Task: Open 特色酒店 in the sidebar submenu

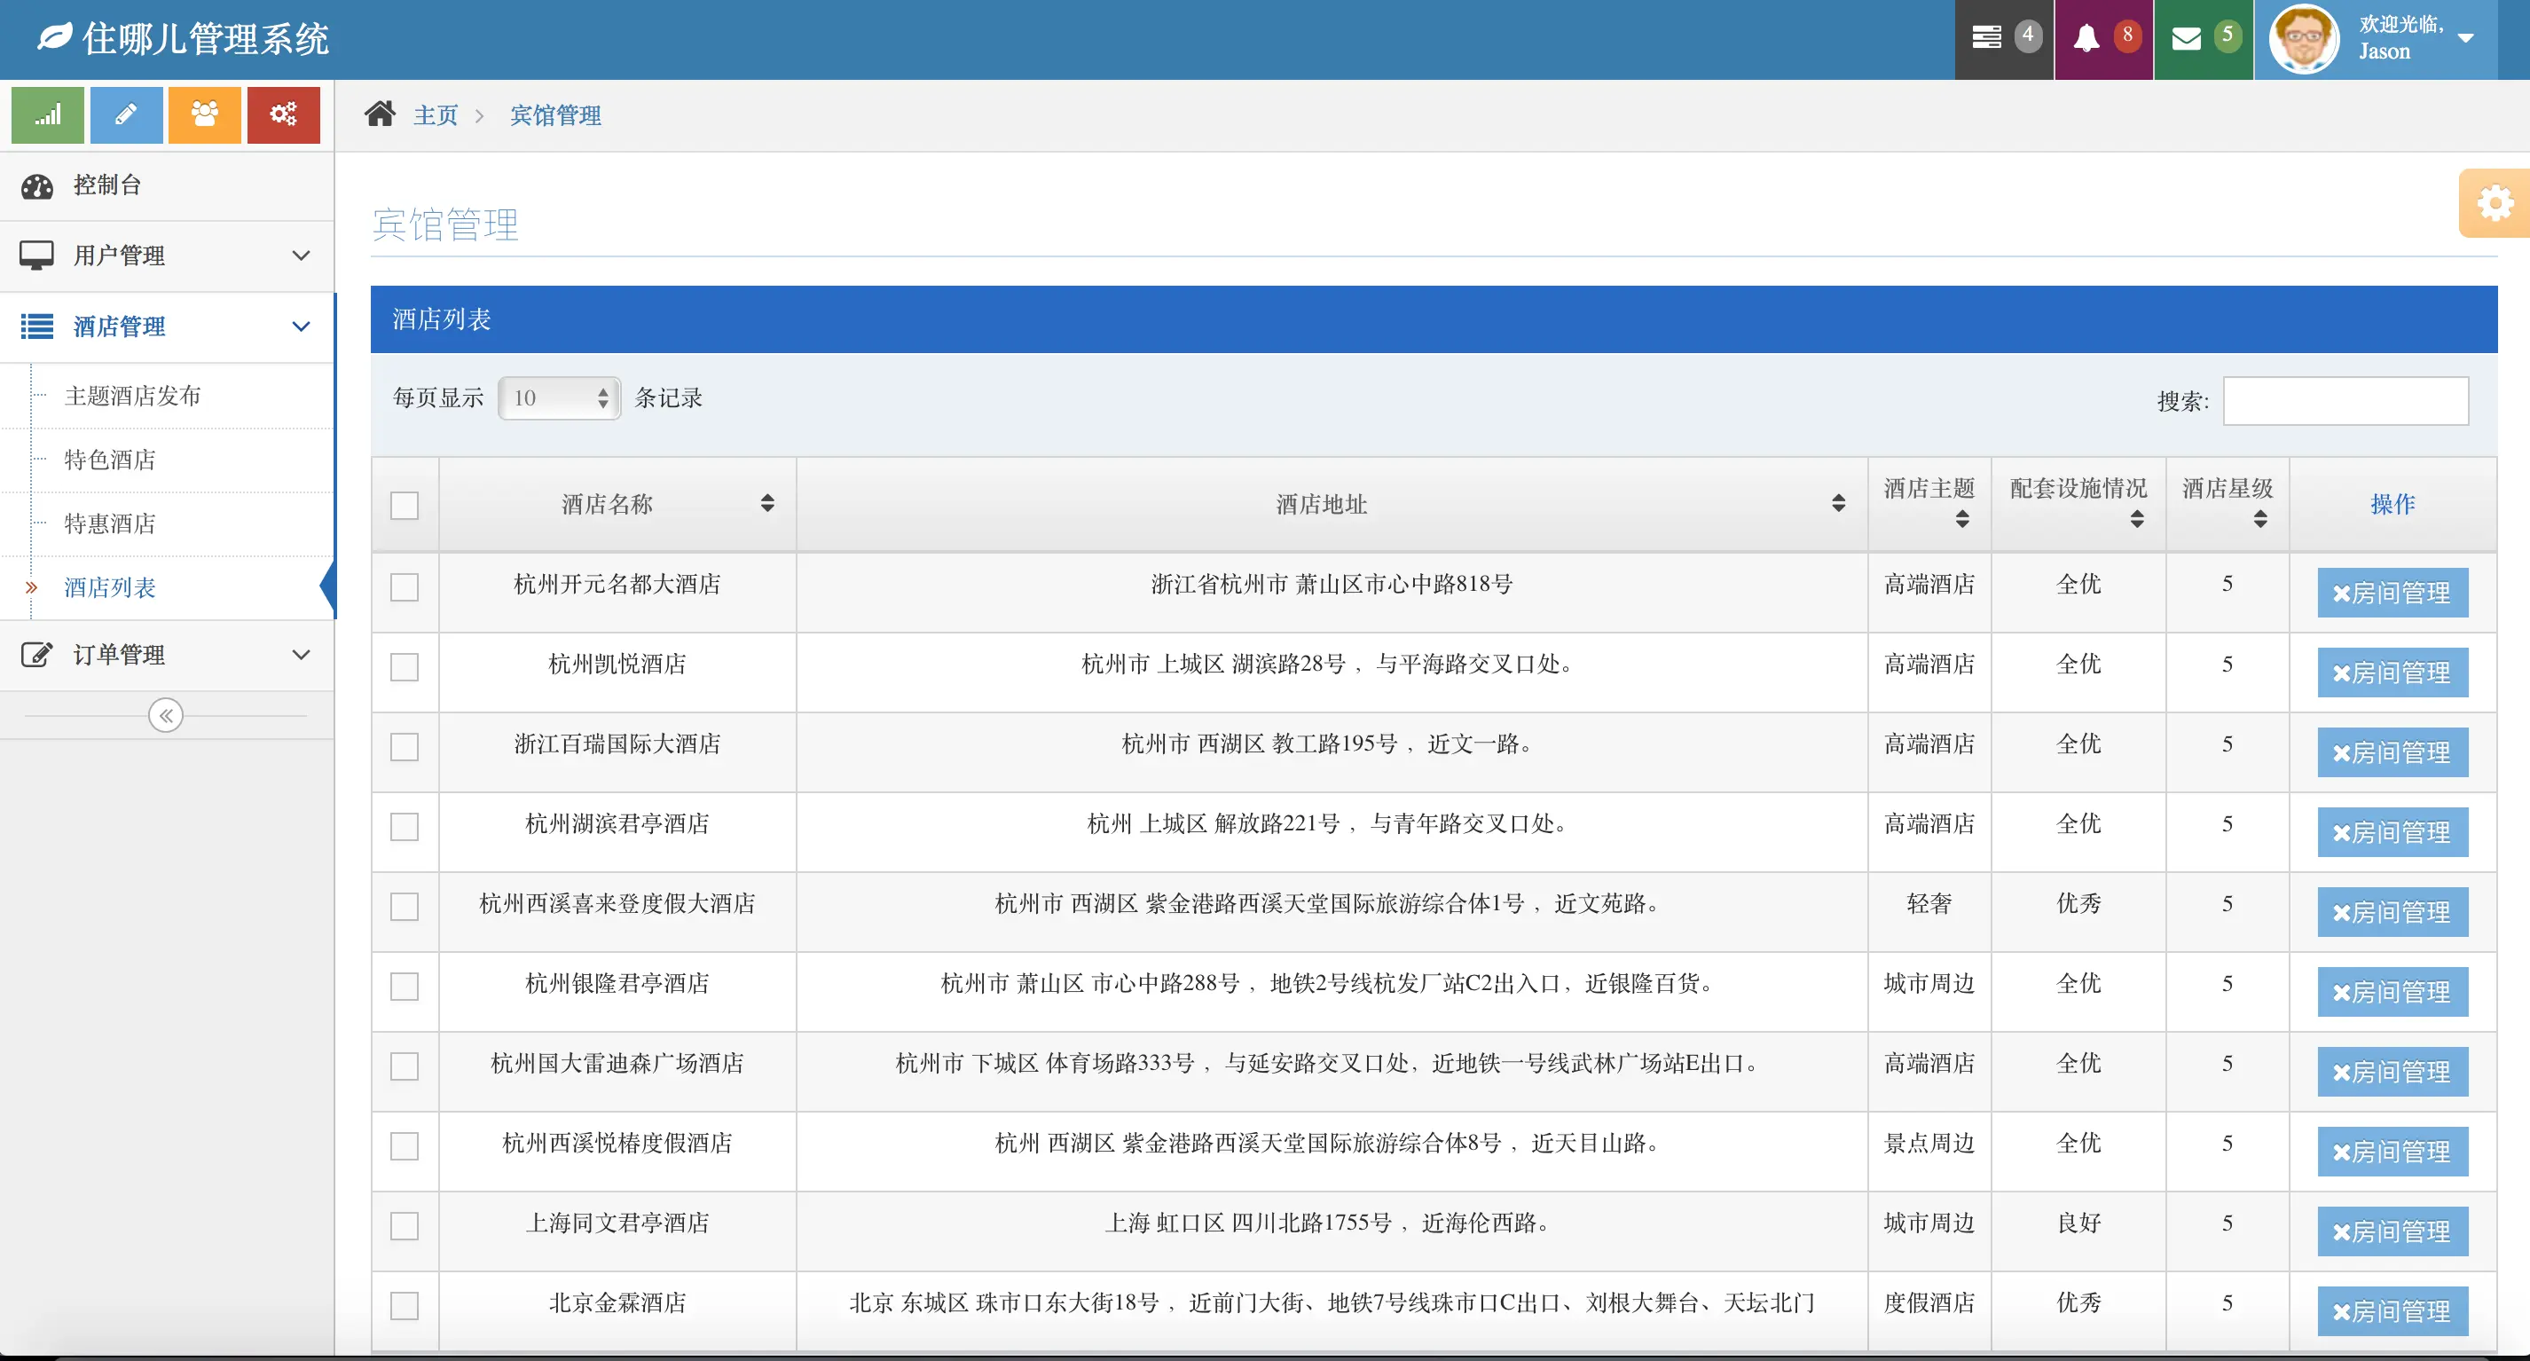Action: tap(110, 460)
